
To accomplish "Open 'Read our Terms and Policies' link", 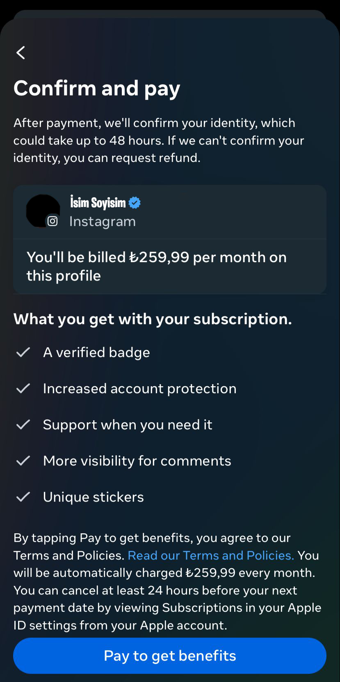I will pos(211,555).
